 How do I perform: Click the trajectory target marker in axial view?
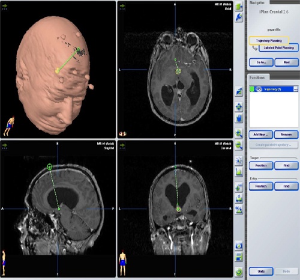pyautogui.click(x=178, y=71)
